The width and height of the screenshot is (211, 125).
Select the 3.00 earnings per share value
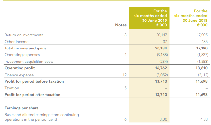click(163, 119)
